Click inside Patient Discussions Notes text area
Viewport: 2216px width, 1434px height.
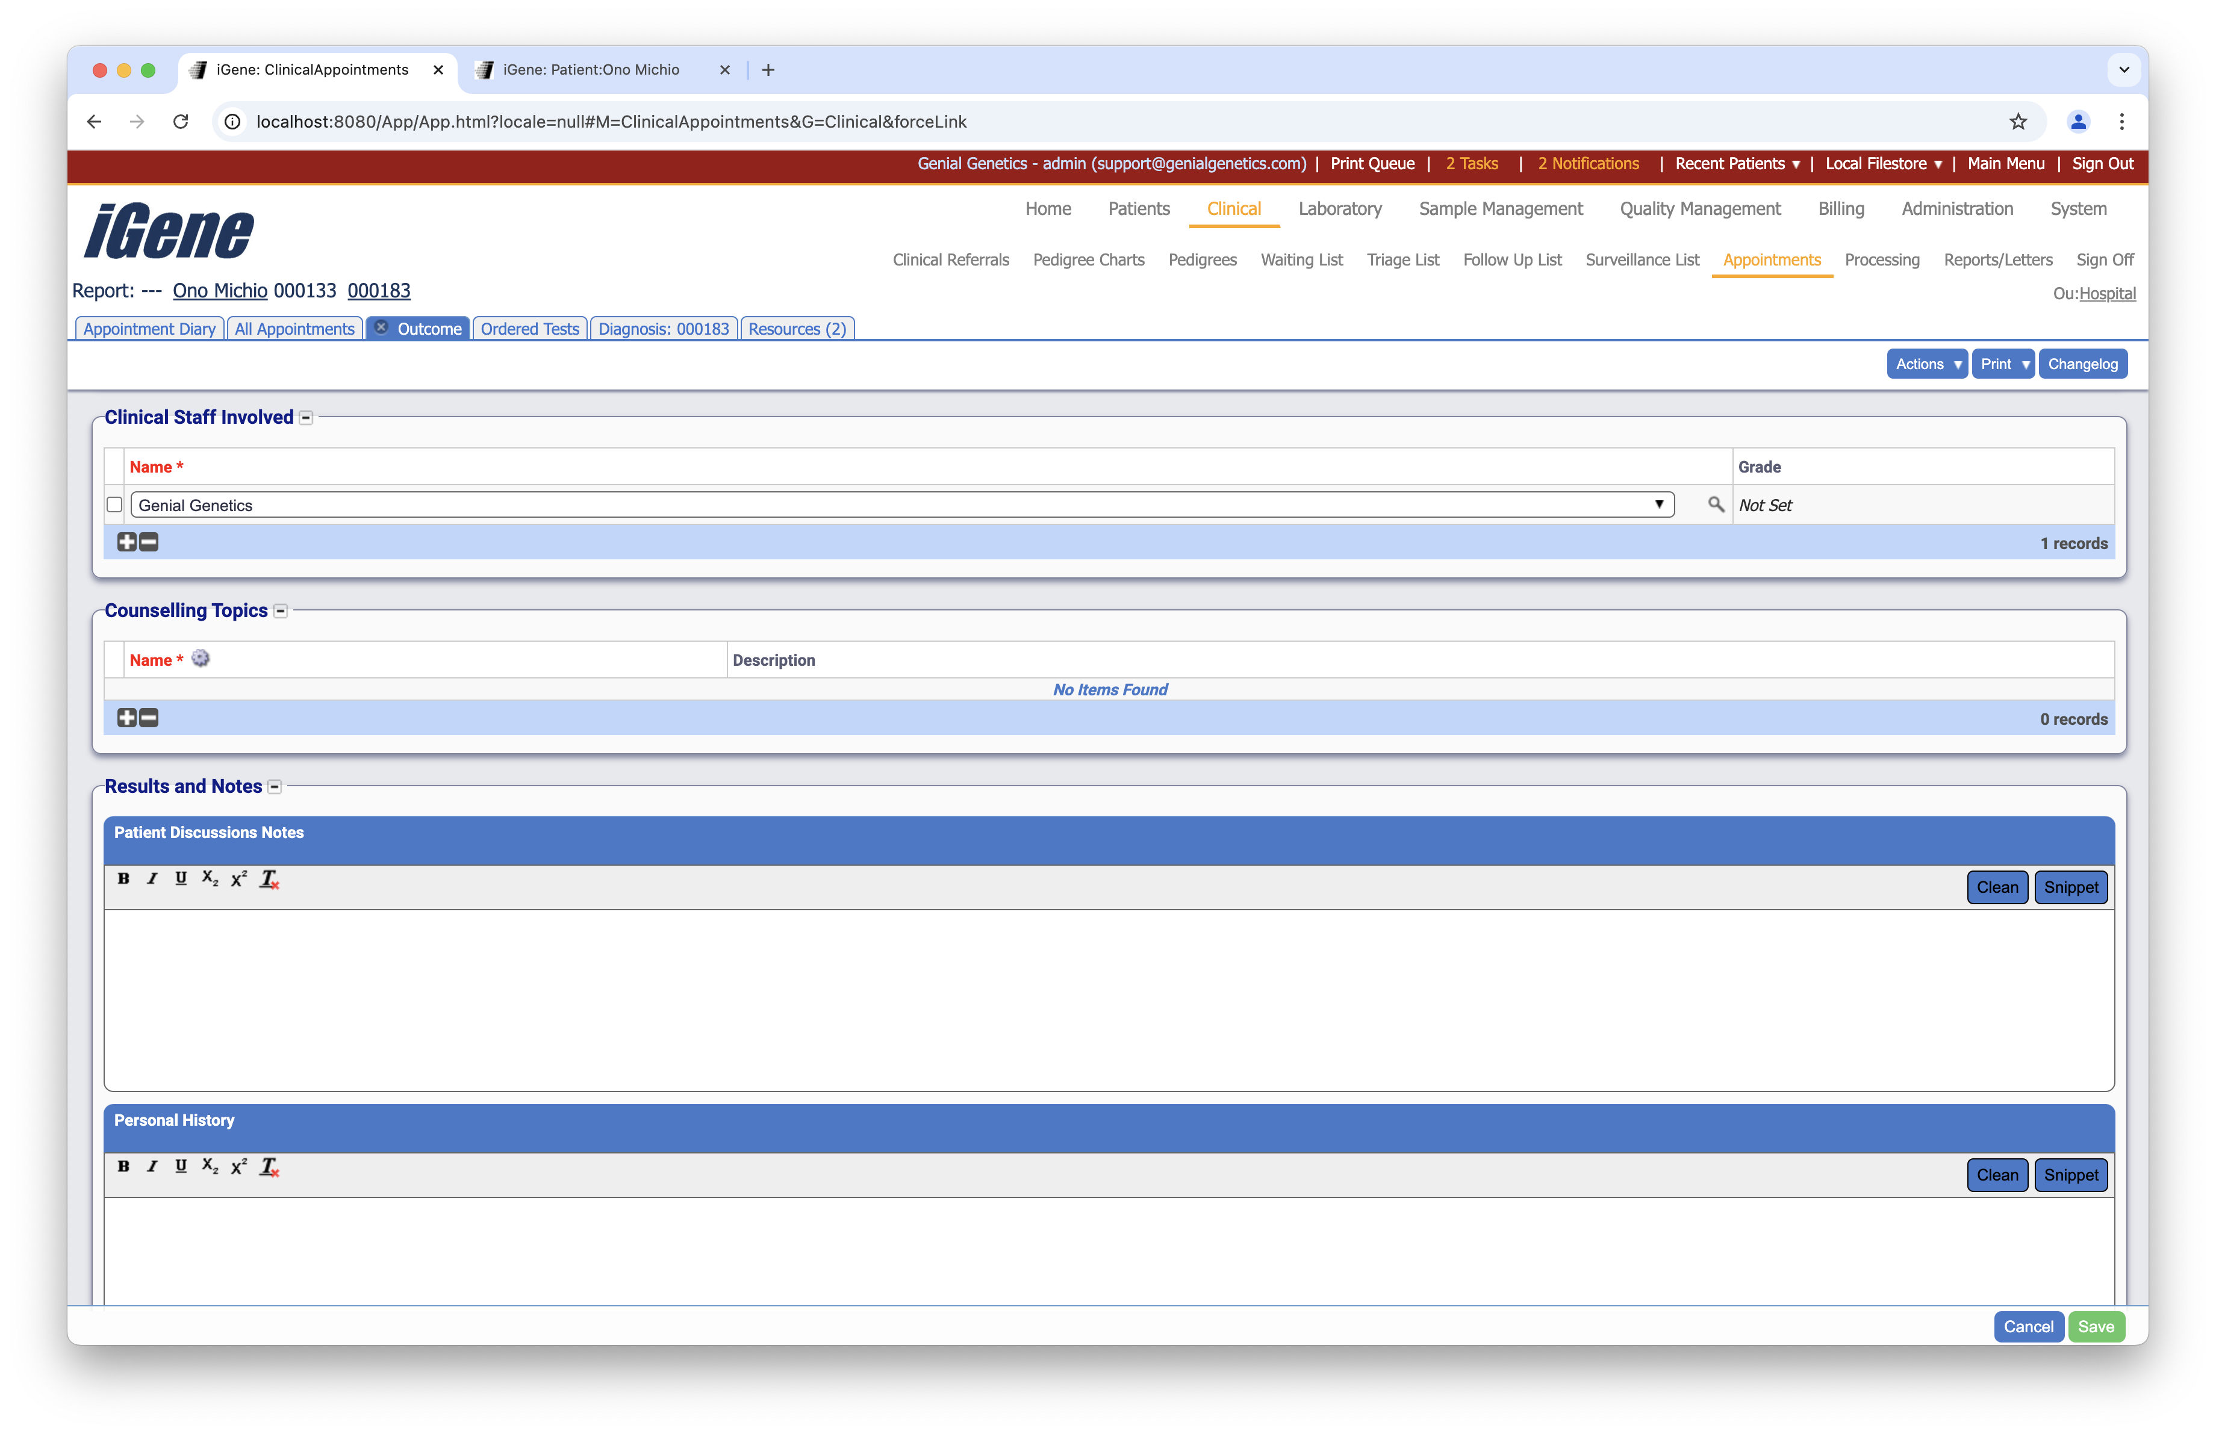[x=1108, y=999]
